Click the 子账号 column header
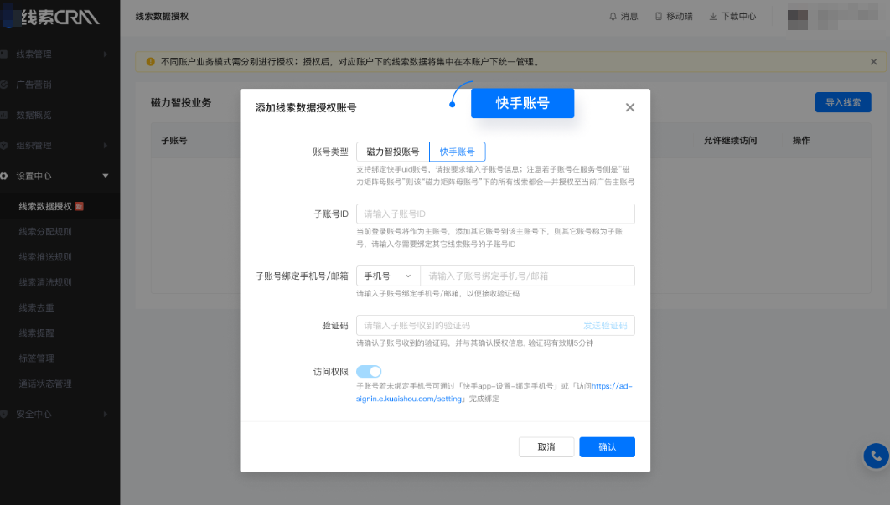Screen dimensions: 890x505 174,140
